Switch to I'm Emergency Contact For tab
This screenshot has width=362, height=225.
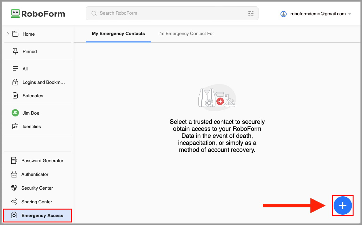click(186, 34)
